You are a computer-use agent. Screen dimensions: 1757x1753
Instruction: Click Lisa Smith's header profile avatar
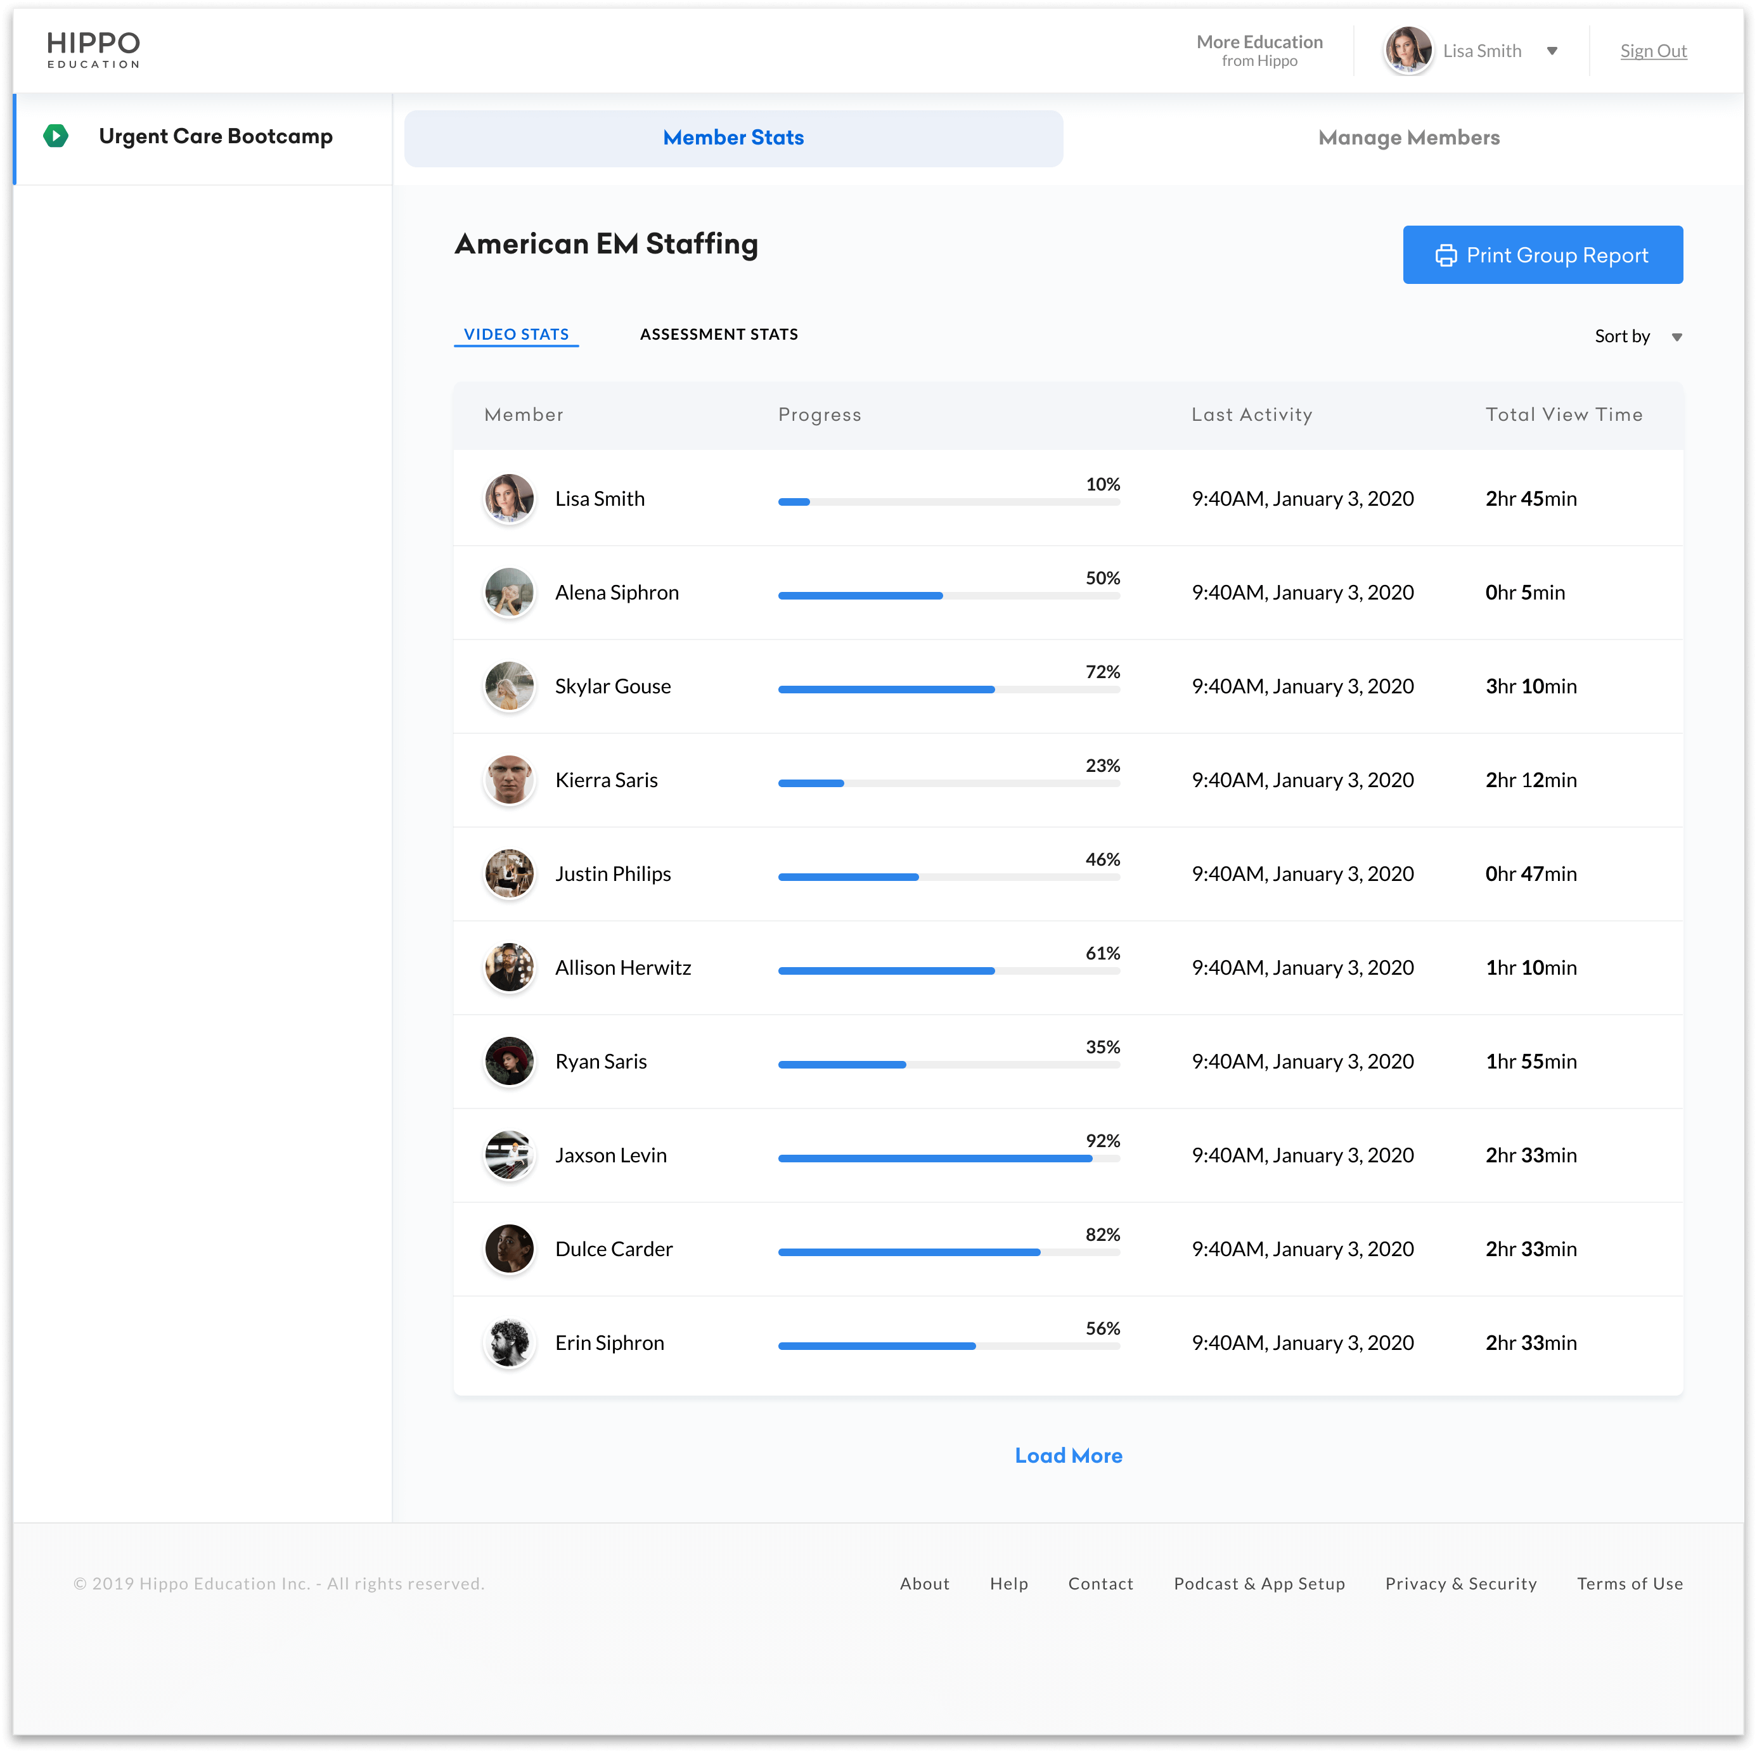click(1407, 51)
